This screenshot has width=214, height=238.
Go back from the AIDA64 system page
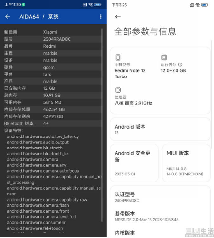7,17
